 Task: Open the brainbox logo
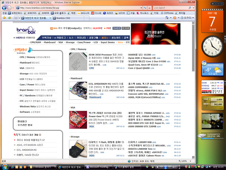tap(26, 30)
